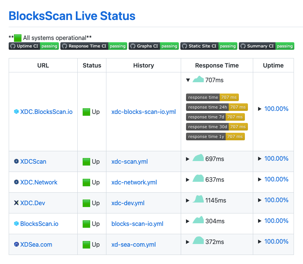The width and height of the screenshot is (303, 264).
Task: Click the GitHub octocat on Graphs CI badge
Action: coord(134,46)
